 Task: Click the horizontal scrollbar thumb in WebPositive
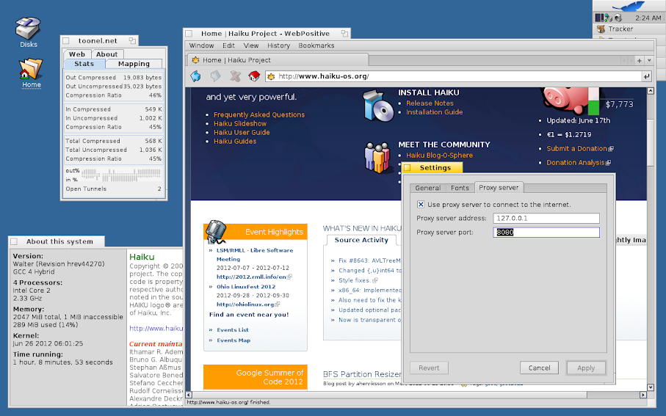coord(389,395)
